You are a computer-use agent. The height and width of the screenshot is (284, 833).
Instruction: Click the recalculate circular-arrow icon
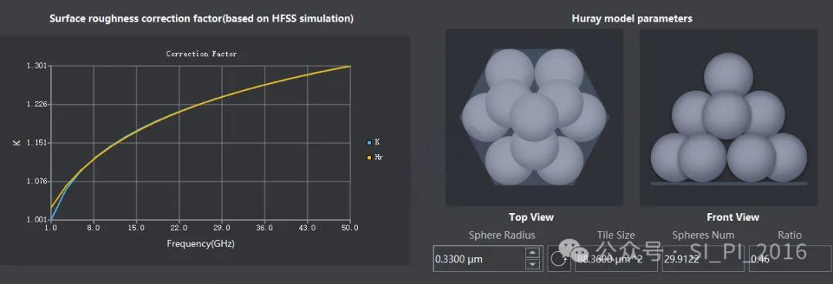(x=559, y=259)
